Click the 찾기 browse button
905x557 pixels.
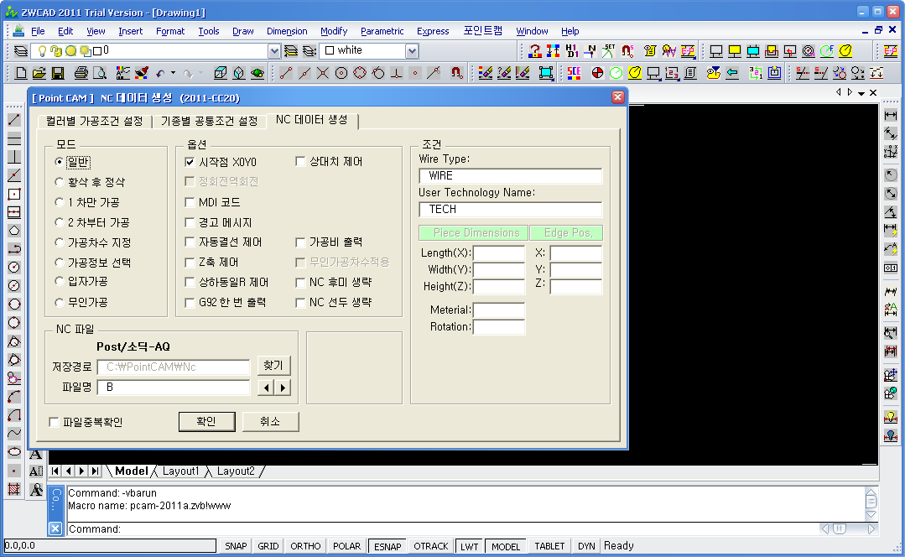273,366
